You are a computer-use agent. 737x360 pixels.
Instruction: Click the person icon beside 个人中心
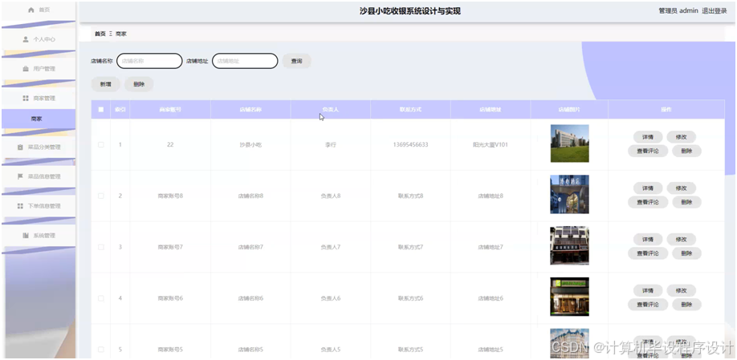26,39
